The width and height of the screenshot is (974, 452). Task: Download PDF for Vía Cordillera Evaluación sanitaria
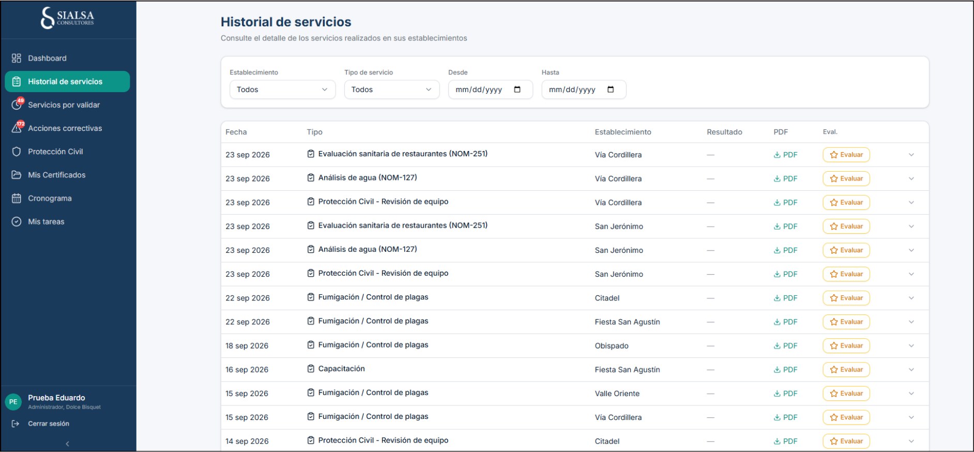(785, 155)
